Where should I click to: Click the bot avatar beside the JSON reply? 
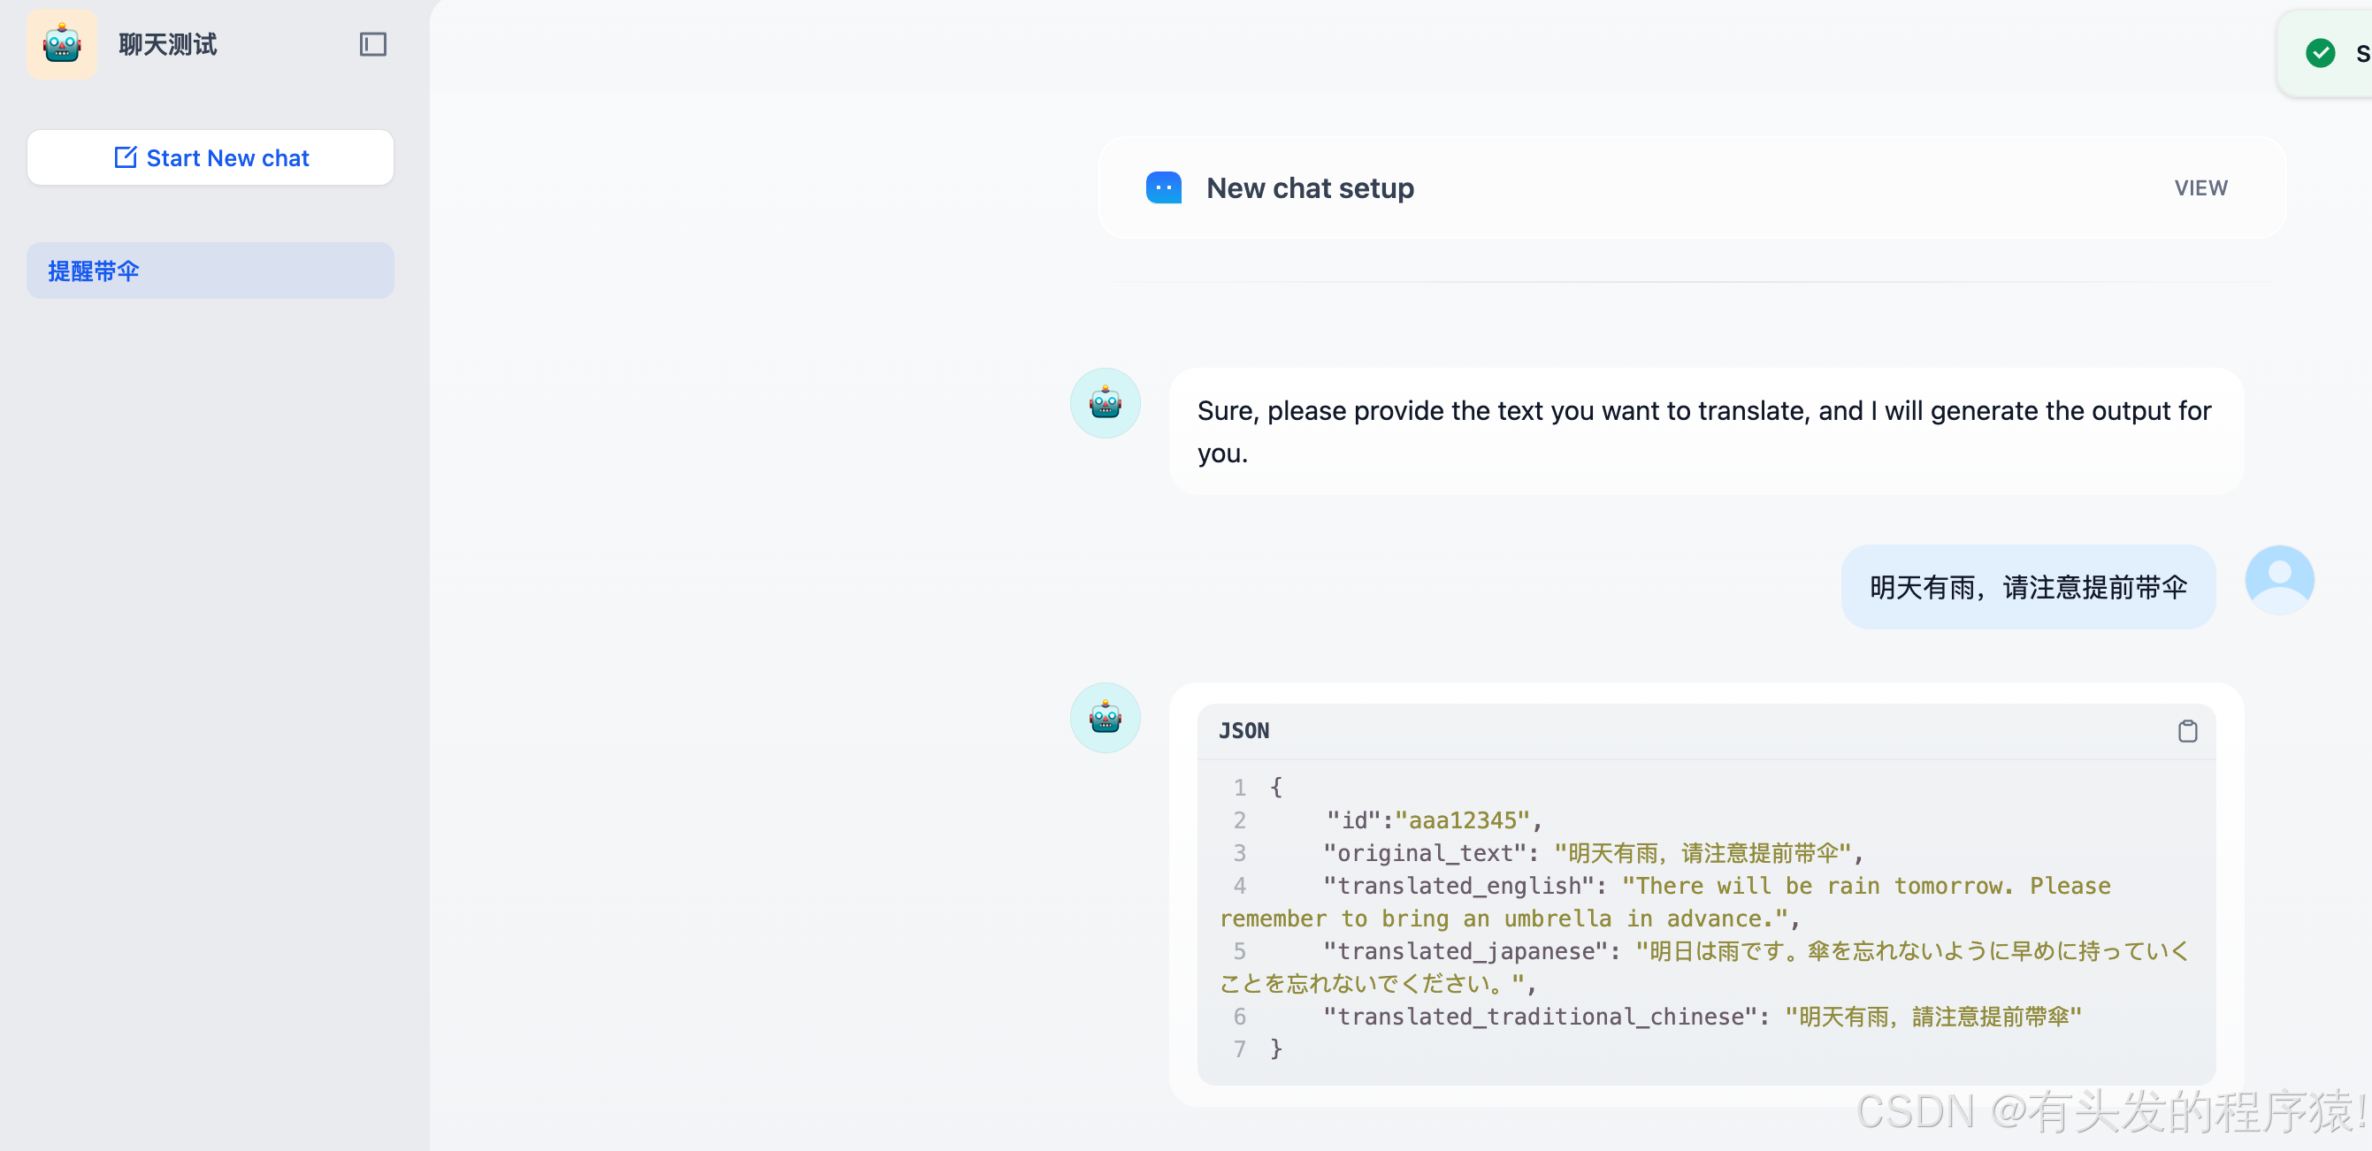[1104, 718]
